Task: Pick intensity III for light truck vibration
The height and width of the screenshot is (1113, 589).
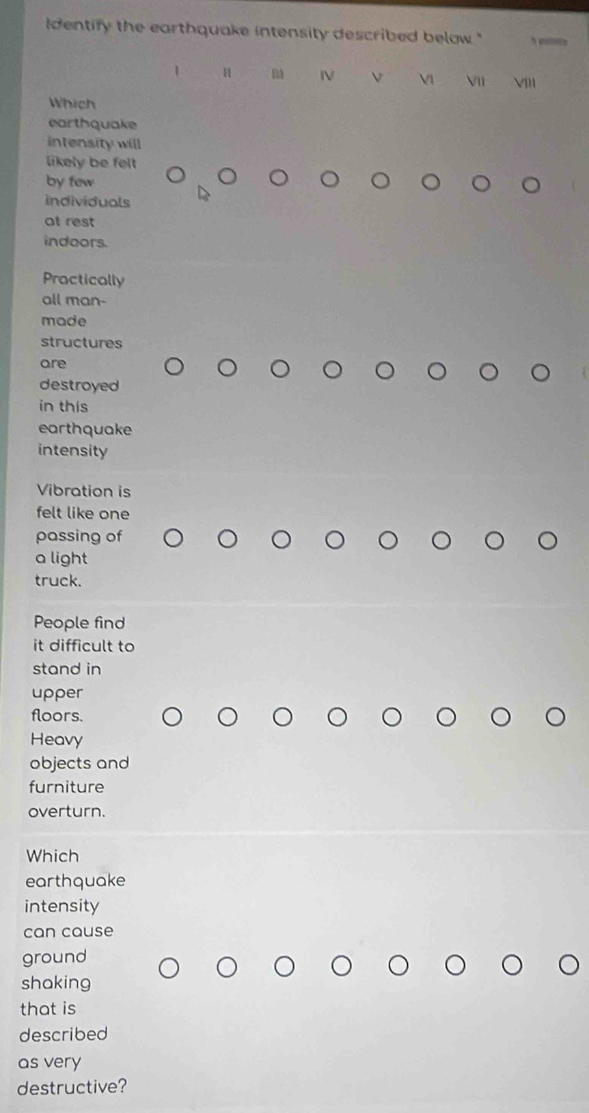Action: [281, 540]
